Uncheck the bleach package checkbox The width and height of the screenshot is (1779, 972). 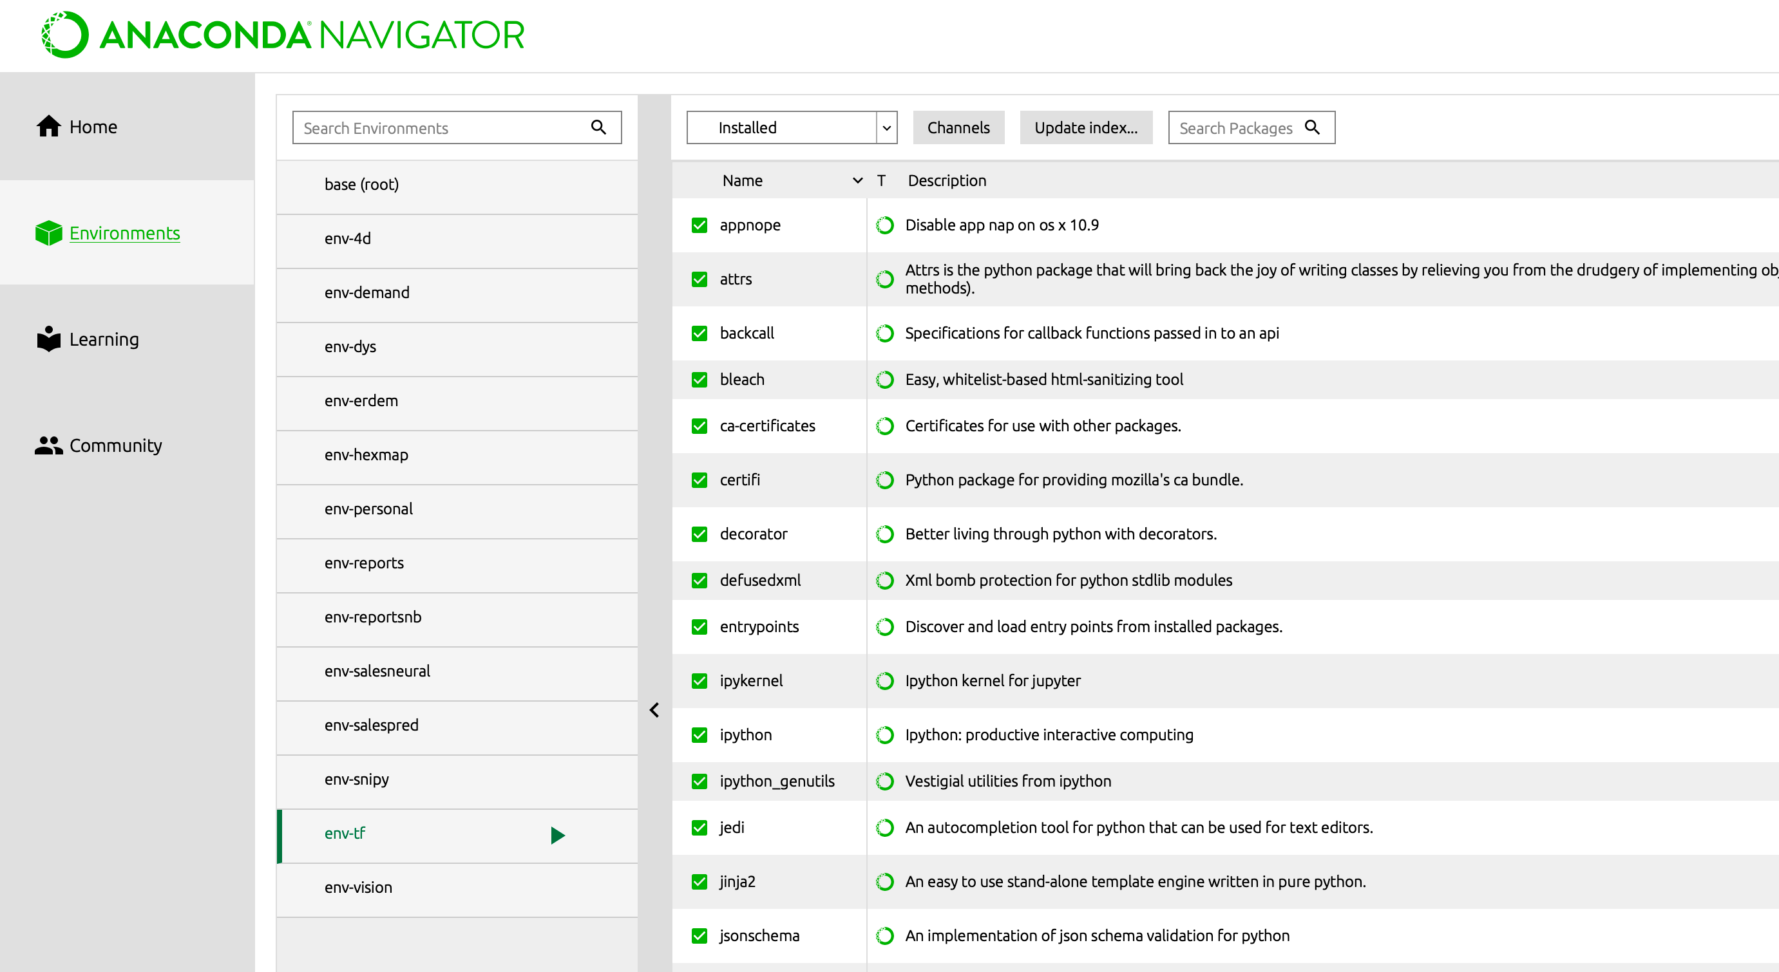tap(699, 379)
